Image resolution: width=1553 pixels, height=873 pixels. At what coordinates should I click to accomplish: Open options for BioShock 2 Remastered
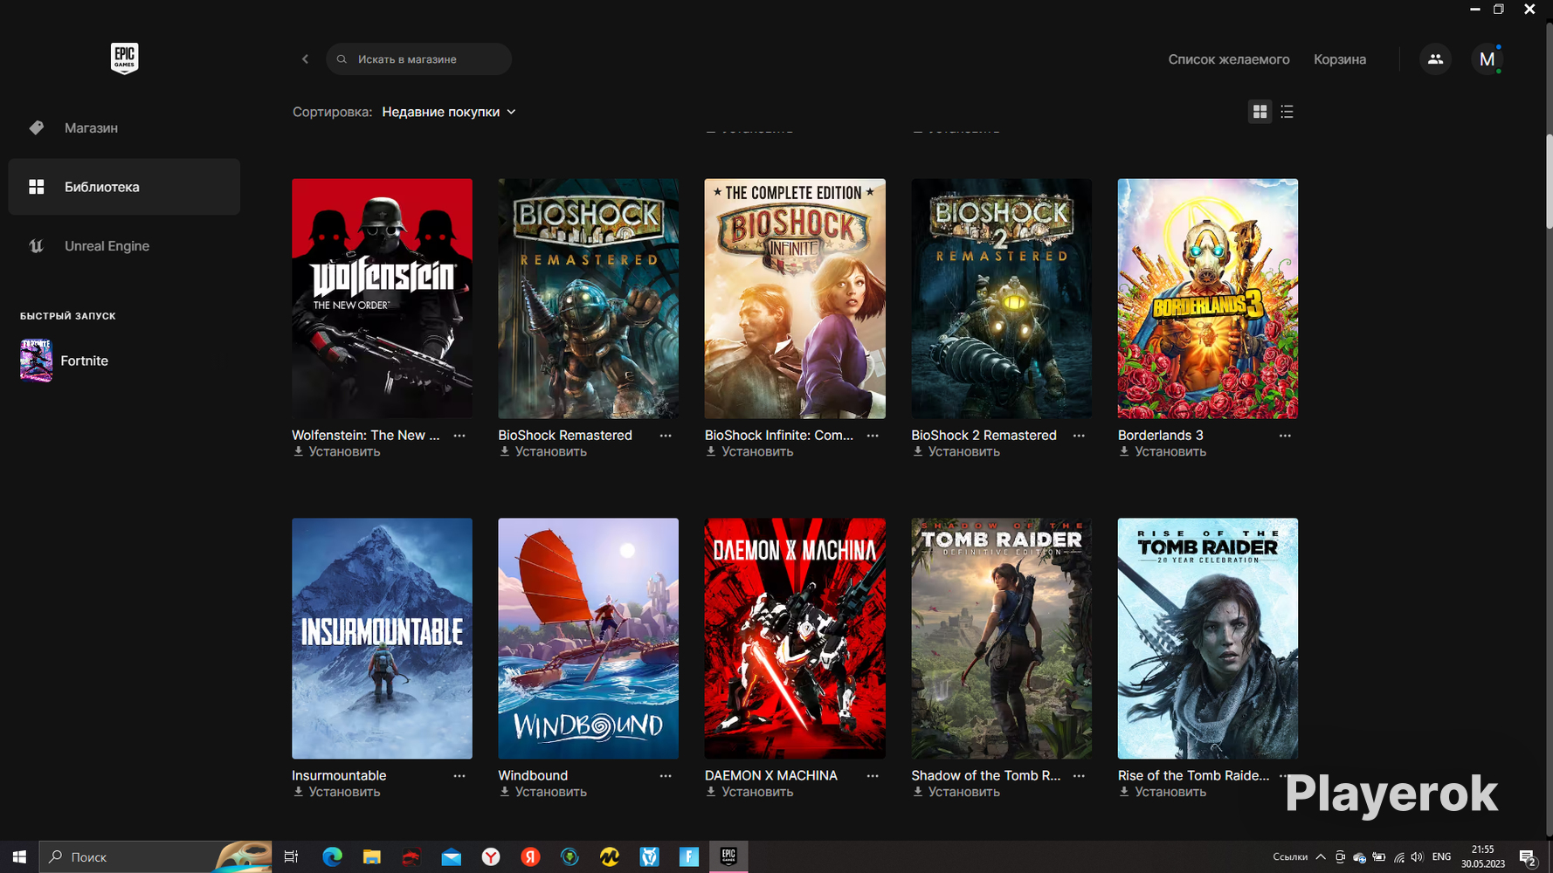(1079, 436)
